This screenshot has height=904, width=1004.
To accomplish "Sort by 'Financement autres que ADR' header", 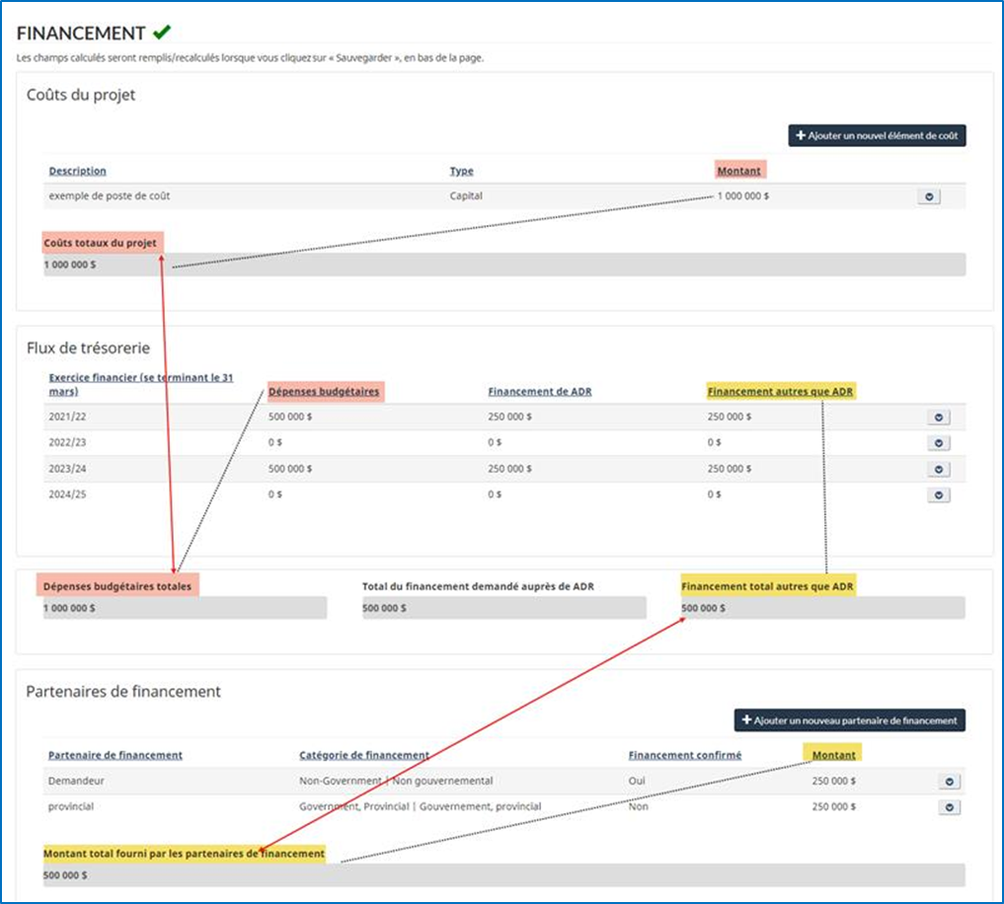I will click(780, 391).
